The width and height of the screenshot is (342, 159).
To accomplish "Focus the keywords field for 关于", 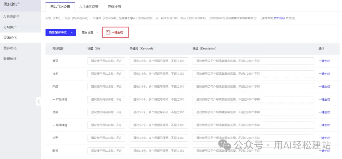I will pyautogui.click(x=159, y=138).
